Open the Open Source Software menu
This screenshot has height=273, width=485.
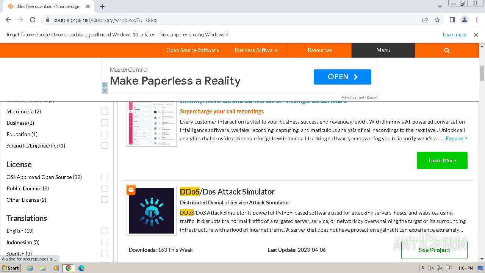point(192,50)
